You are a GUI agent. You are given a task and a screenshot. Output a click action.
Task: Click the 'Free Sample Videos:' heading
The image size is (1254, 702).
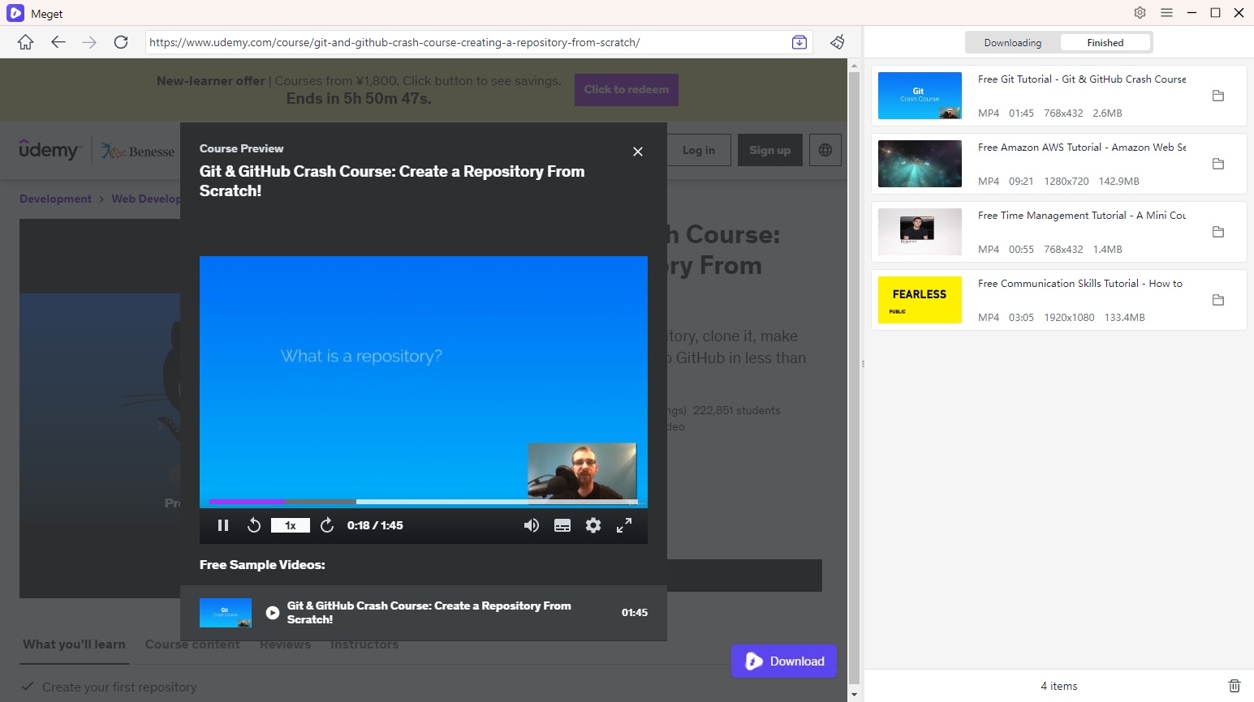(262, 565)
